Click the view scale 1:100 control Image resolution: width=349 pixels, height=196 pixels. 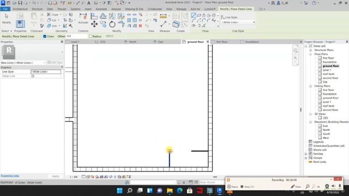point(74,177)
